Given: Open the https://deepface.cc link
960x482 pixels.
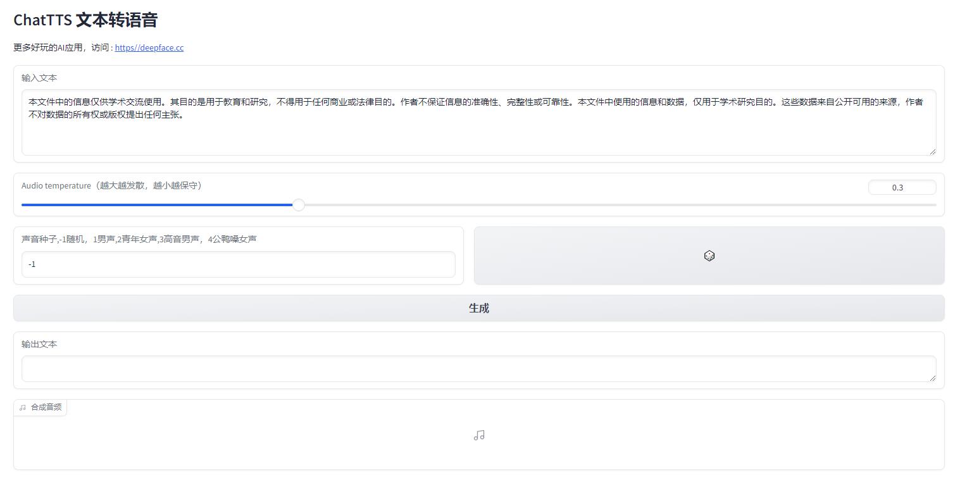Looking at the screenshot, I should (149, 47).
